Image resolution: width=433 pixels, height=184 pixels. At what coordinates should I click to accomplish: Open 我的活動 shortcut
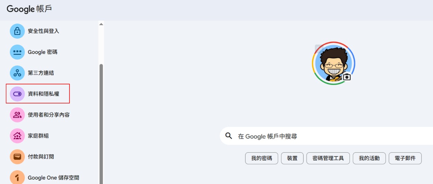pos(369,158)
